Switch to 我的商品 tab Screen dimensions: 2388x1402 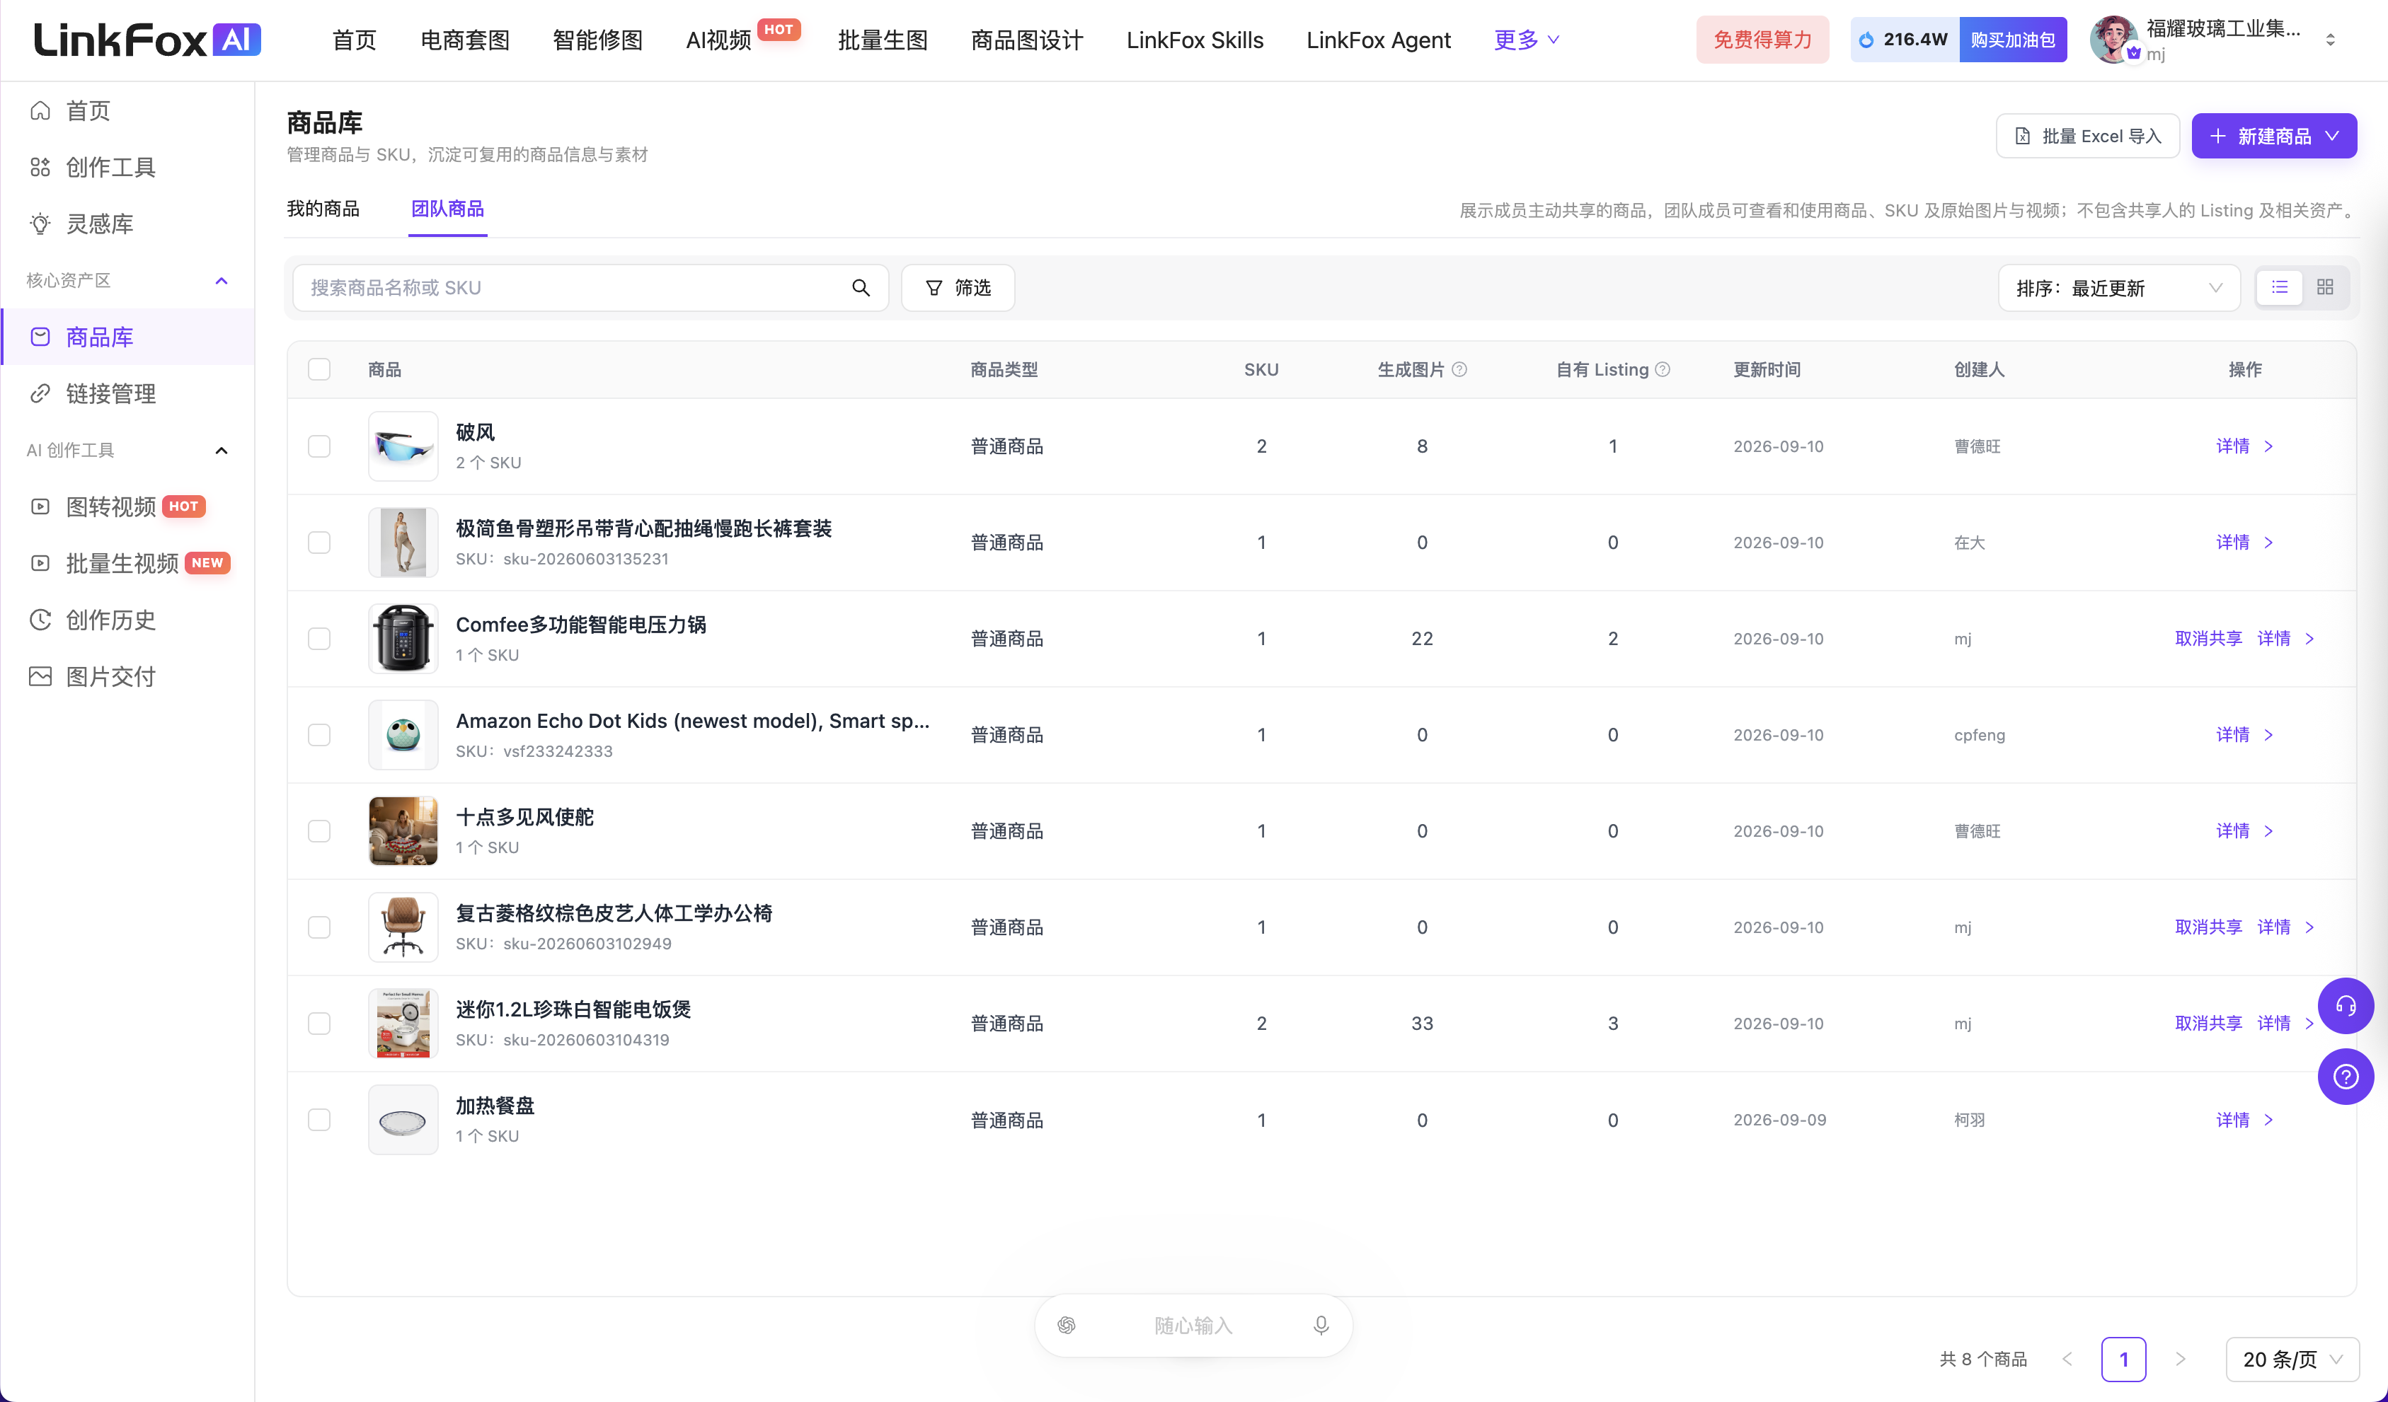[323, 209]
